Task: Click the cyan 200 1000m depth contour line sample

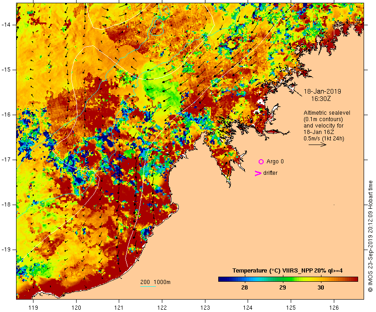Action: coord(148,286)
